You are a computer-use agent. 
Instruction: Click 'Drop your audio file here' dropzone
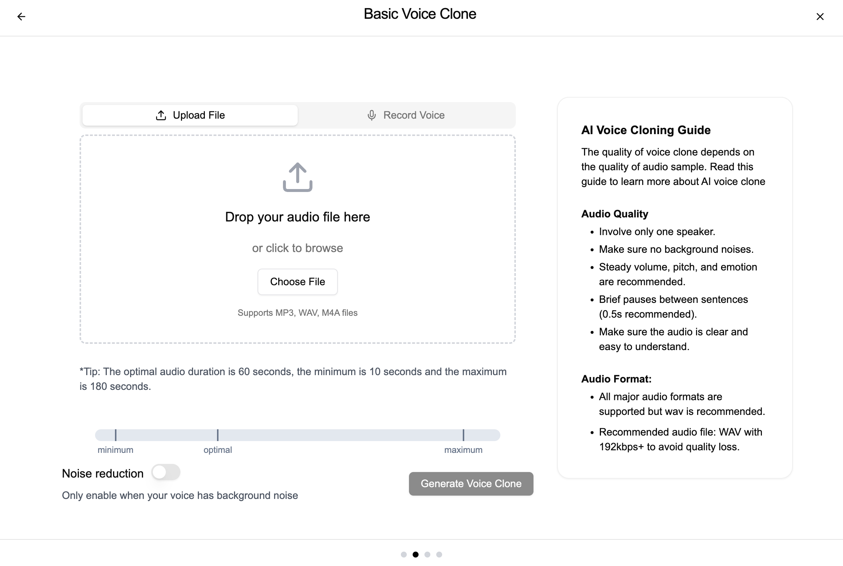coord(297,217)
